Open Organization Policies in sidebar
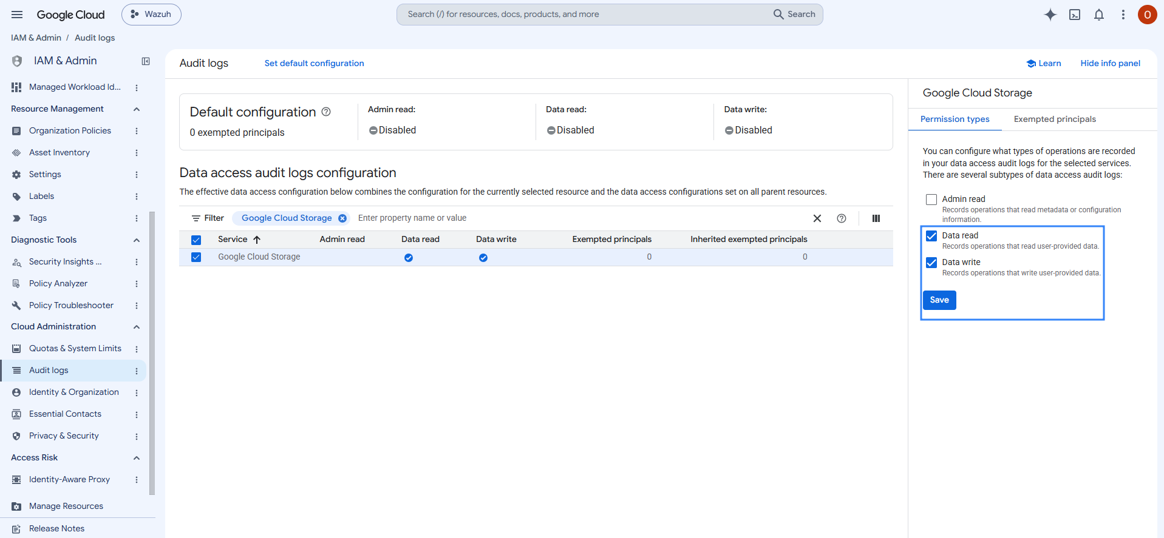 pyautogui.click(x=70, y=131)
